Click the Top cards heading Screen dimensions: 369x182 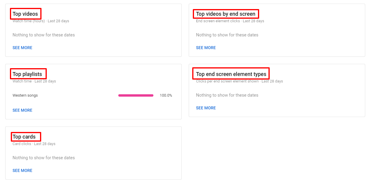24,137
